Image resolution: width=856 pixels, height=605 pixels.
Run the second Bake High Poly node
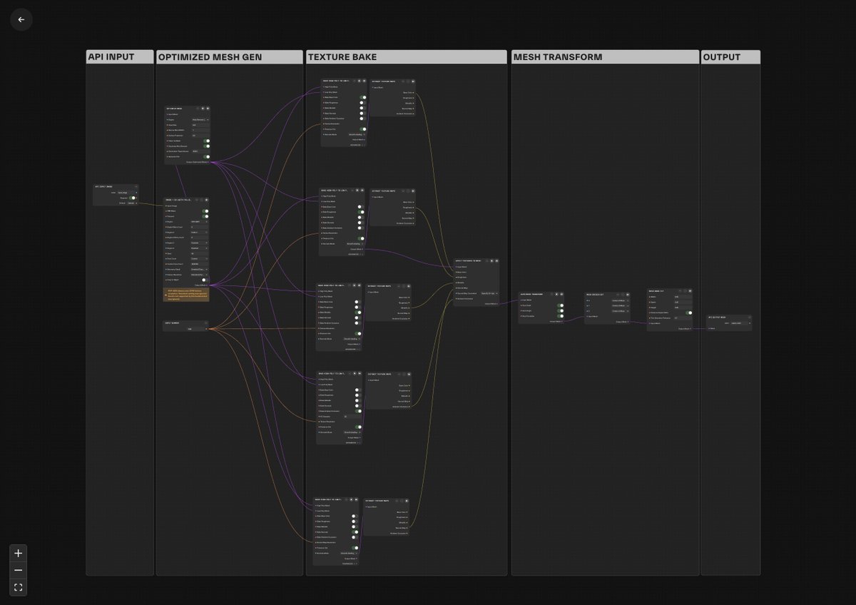pyautogui.click(x=357, y=190)
